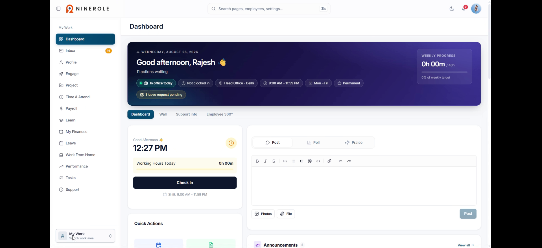Apply italic formatting in editor
Viewport: 542px width, 248px height.
265,161
